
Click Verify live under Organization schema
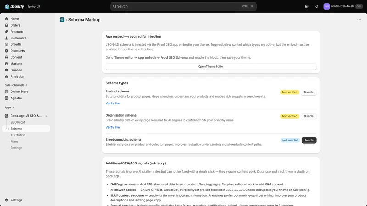coord(112,127)
